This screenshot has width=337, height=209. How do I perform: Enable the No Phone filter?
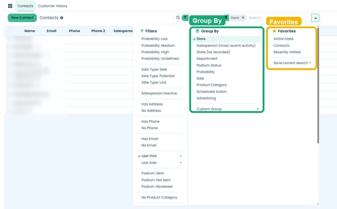pyautogui.click(x=149, y=128)
